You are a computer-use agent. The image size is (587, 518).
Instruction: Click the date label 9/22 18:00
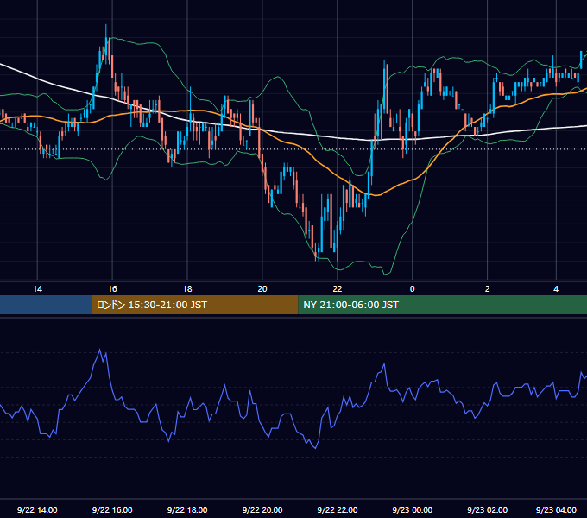tap(187, 509)
